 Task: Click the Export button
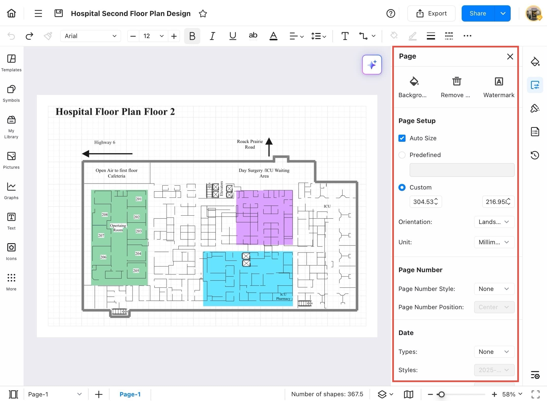[431, 13]
